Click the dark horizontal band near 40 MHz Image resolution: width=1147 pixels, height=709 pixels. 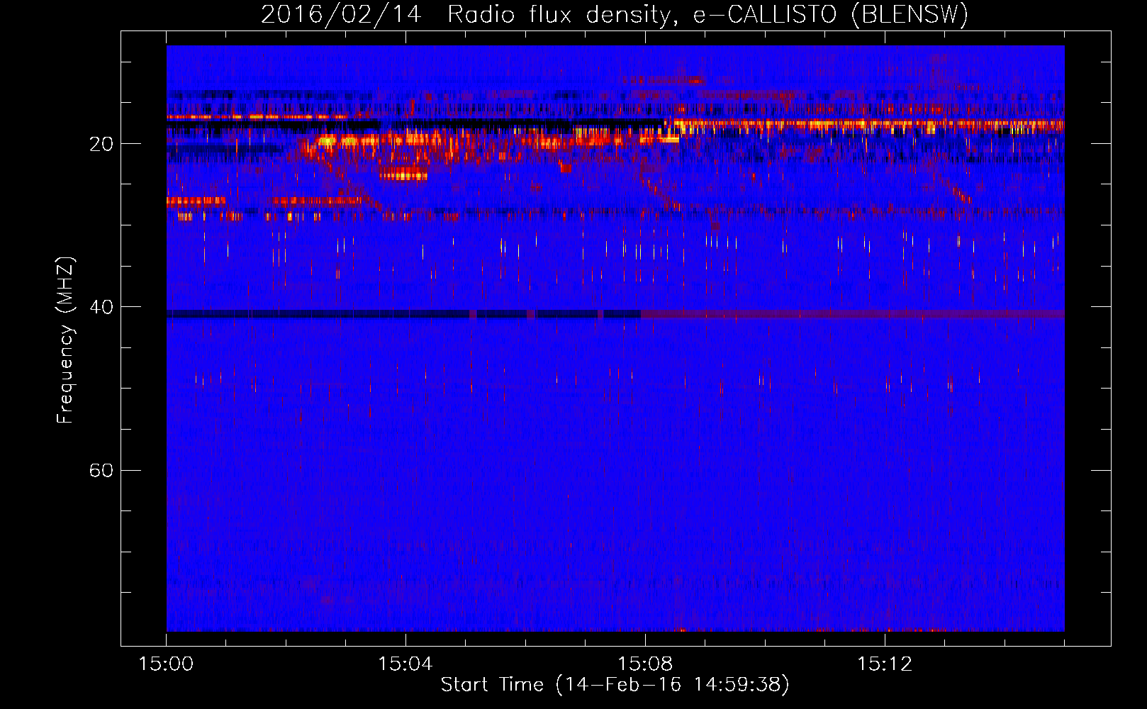404,313
